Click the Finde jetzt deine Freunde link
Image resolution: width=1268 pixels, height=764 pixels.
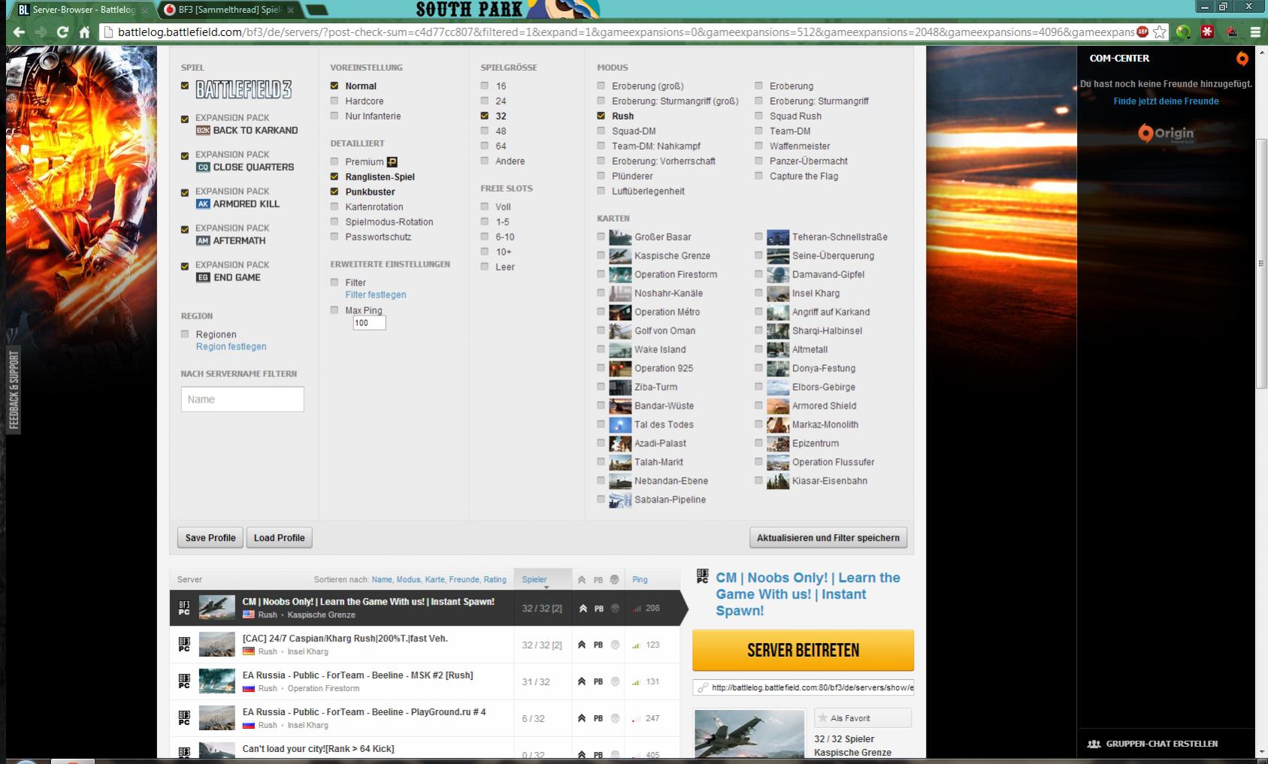(x=1166, y=101)
